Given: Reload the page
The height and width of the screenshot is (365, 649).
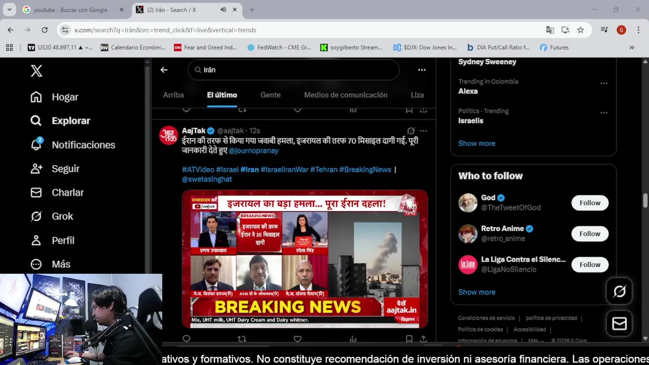Looking at the screenshot, I should click(x=45, y=30).
